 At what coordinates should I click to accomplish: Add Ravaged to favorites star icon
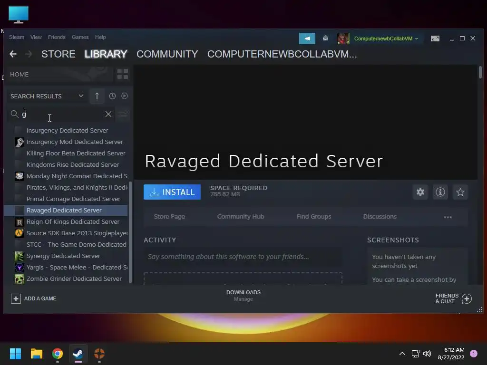point(460,192)
